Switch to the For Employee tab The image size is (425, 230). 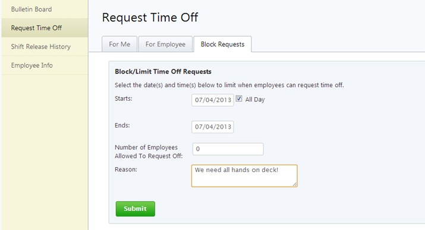165,44
